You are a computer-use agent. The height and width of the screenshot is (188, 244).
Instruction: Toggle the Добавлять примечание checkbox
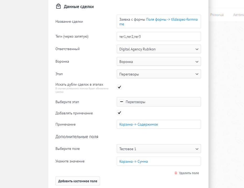tap(119, 113)
